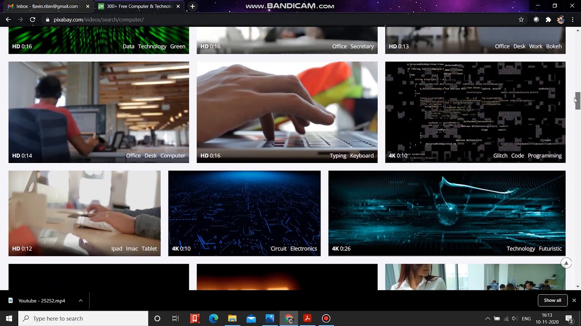Screen dimensions: 581x326
Task: Open the red Office taskbar app
Action: (x=195, y=318)
